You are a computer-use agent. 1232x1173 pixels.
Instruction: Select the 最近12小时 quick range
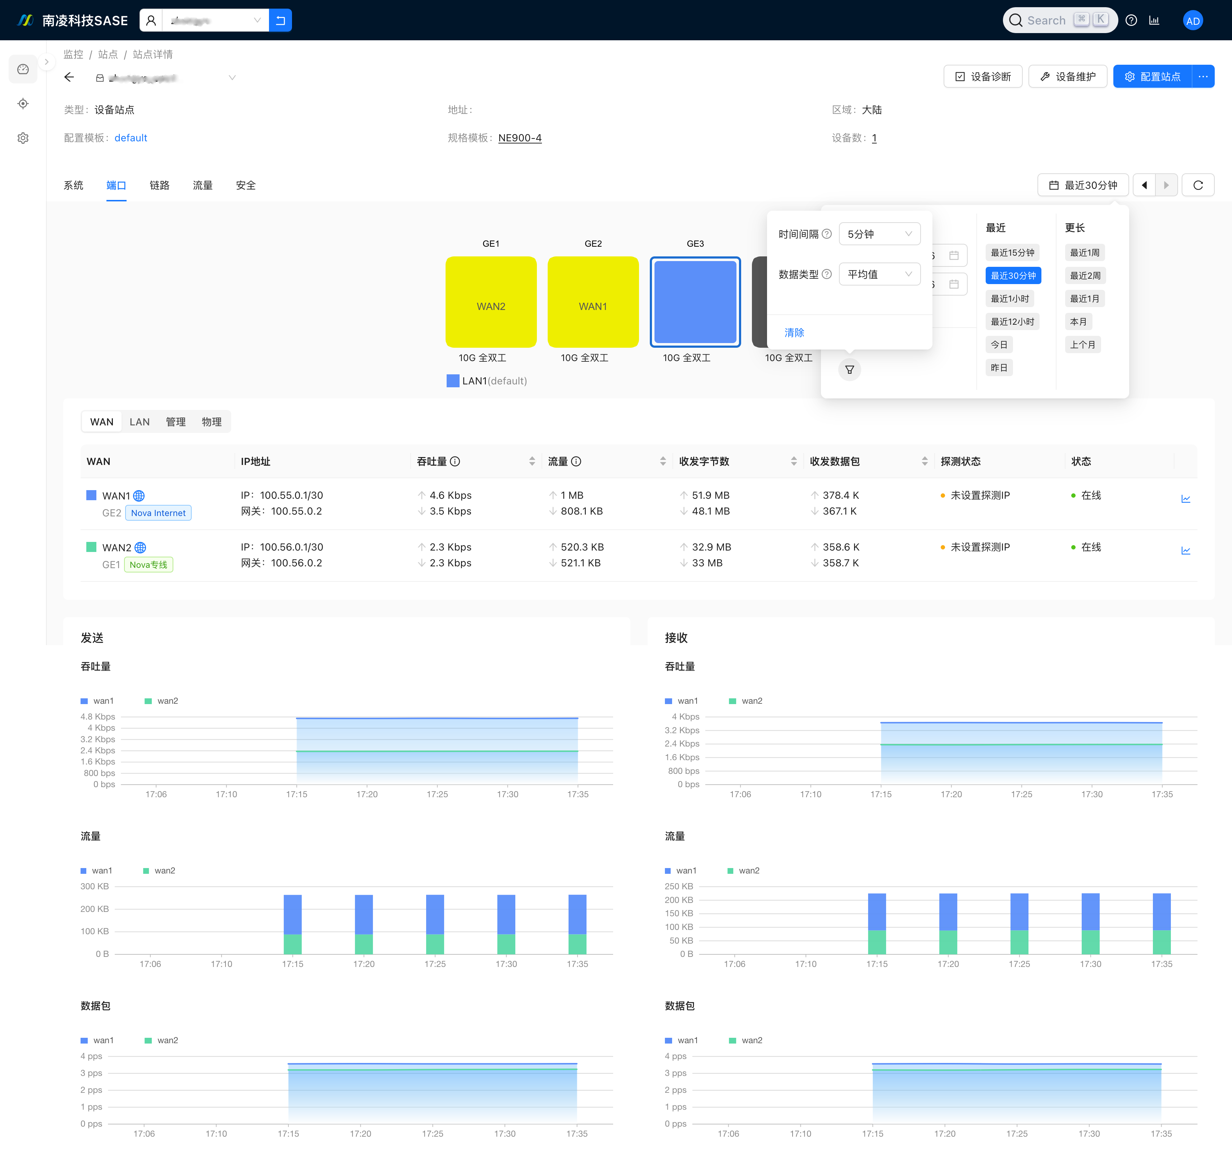point(1012,322)
